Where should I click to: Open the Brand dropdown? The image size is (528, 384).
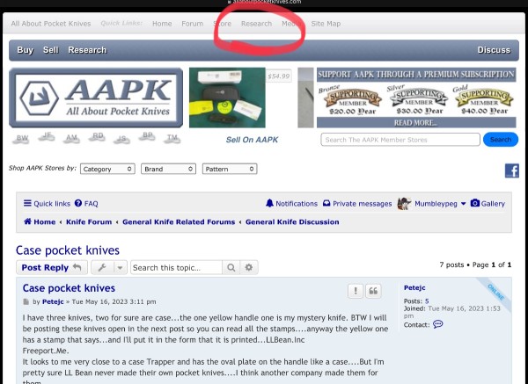pyautogui.click(x=168, y=169)
